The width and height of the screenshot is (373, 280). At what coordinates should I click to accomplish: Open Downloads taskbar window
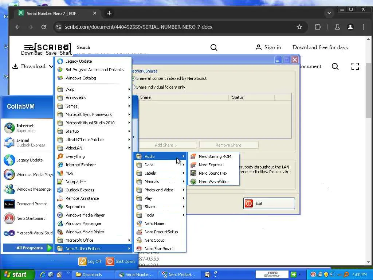93,275
